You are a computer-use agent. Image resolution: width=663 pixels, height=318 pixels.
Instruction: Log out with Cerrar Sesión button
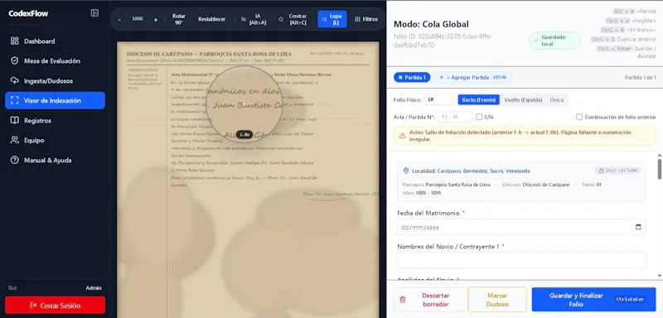click(x=55, y=305)
